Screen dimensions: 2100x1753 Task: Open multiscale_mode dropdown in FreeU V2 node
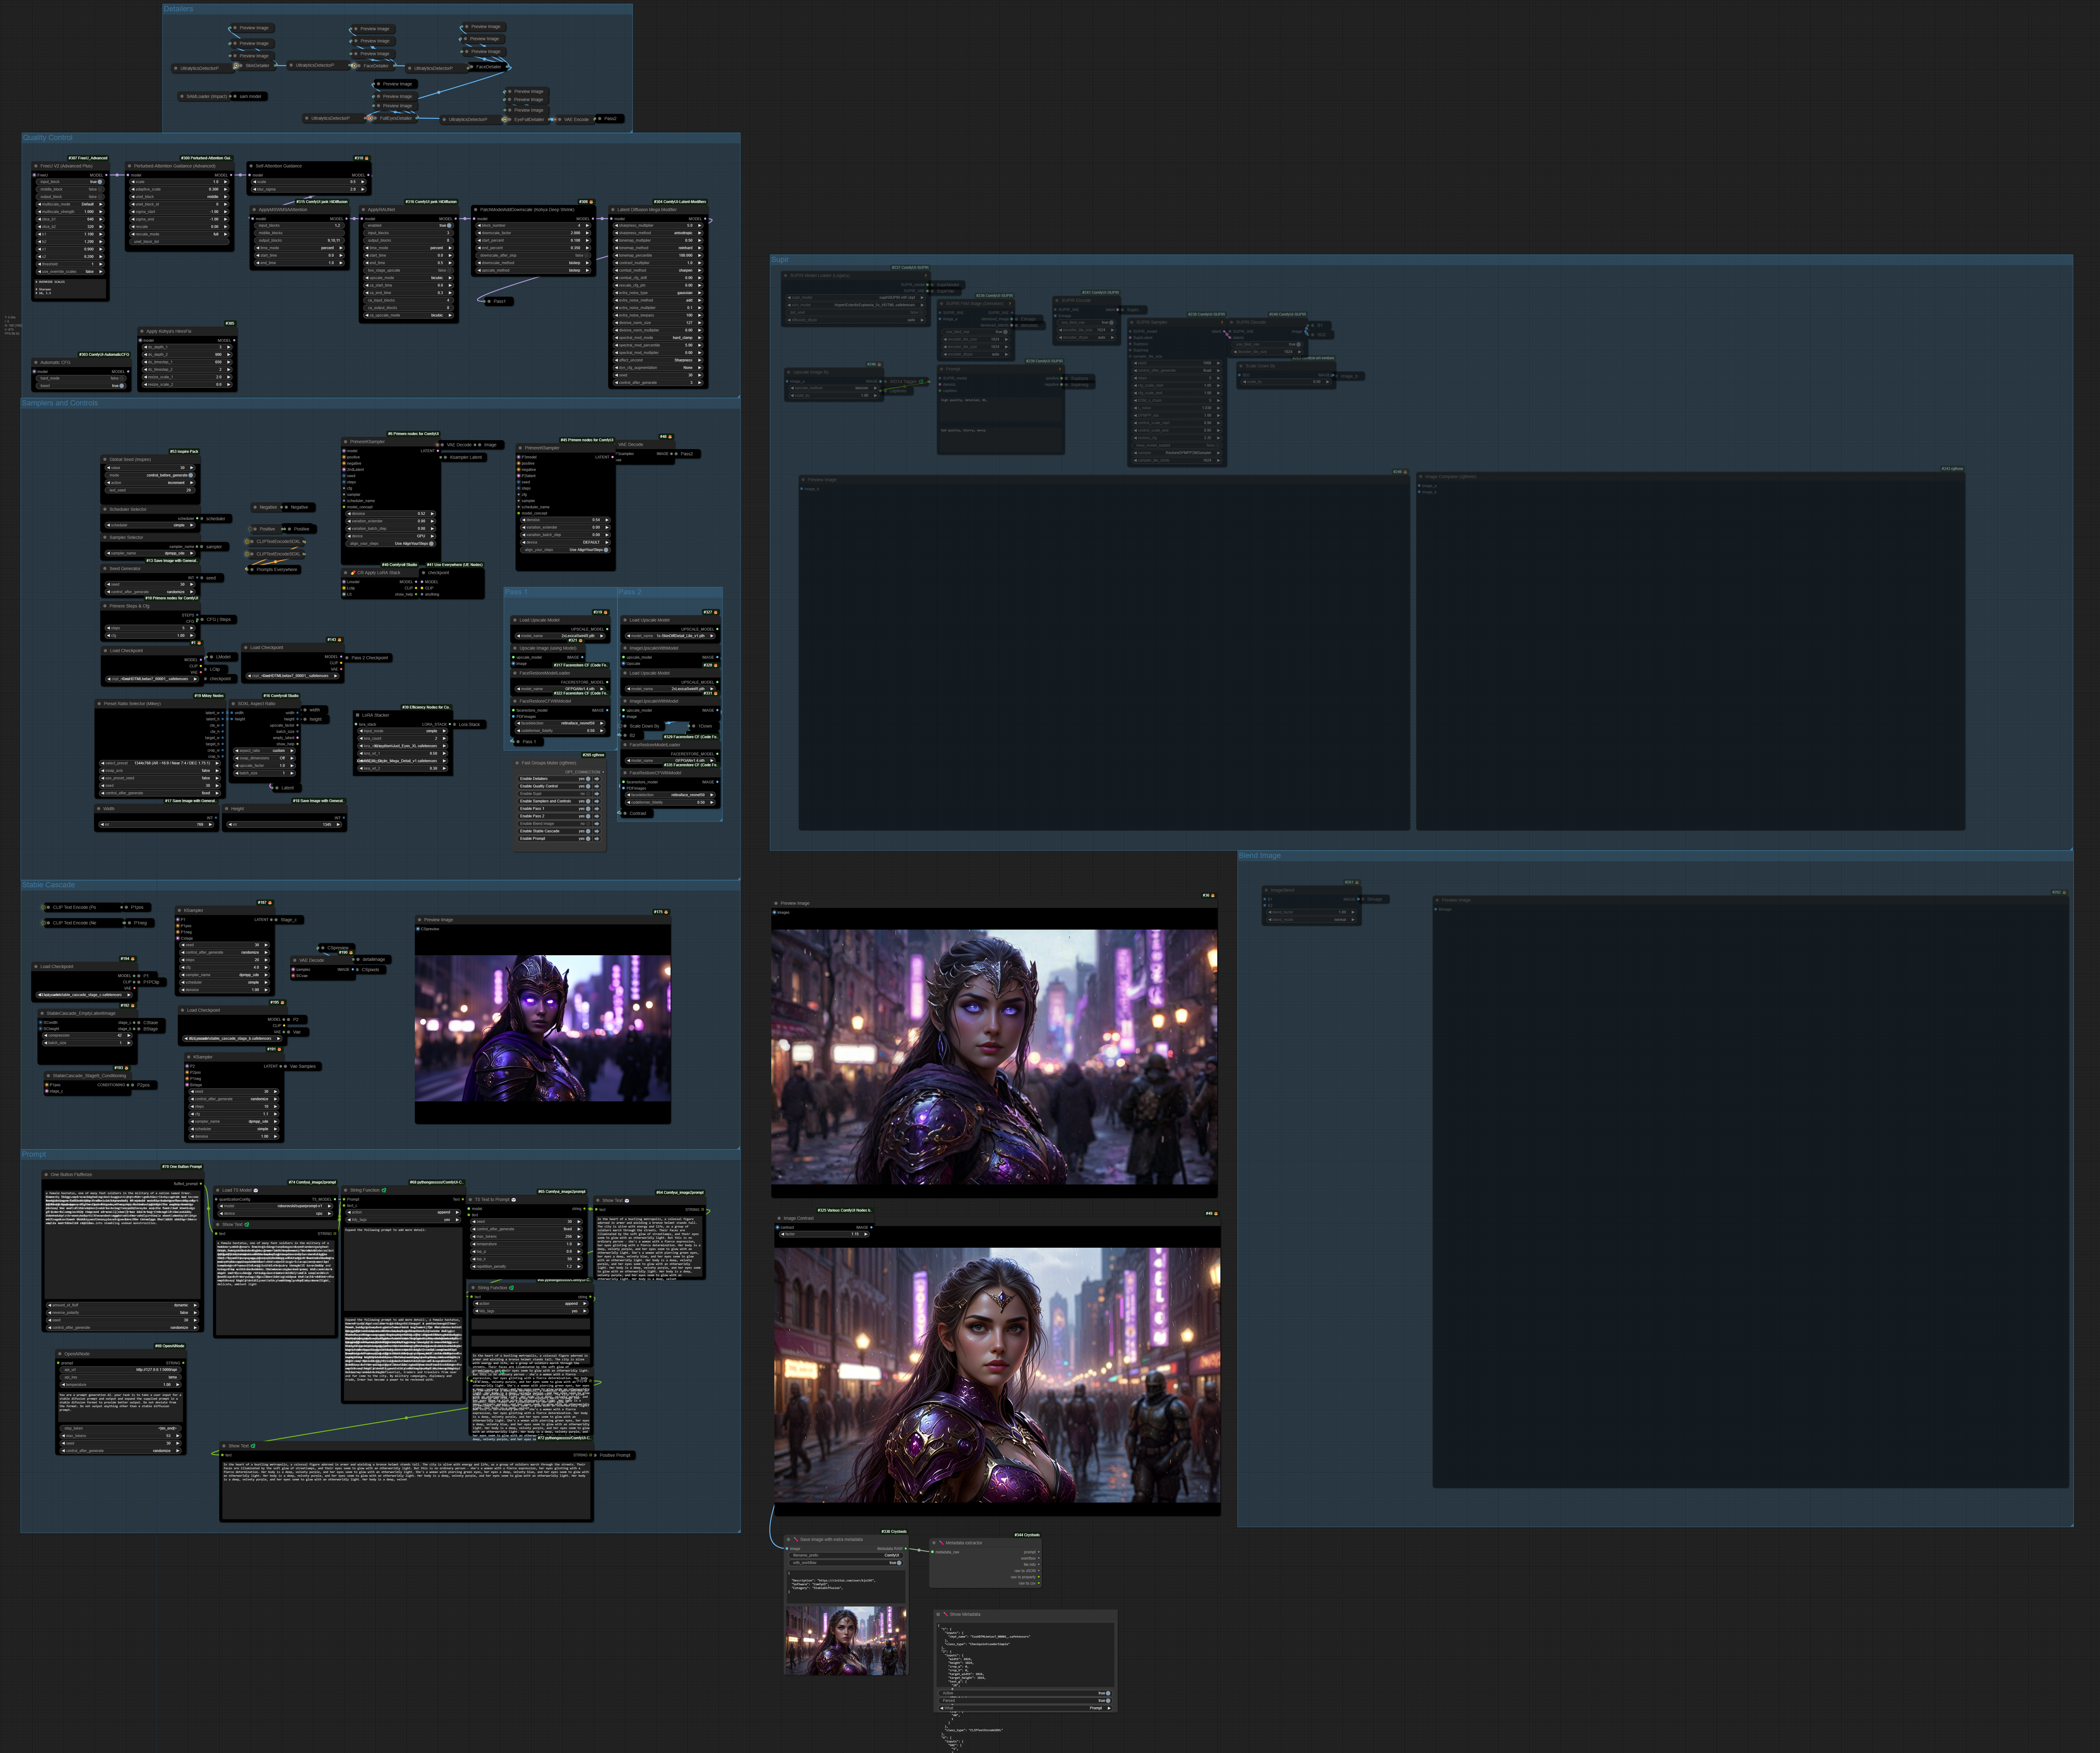point(70,204)
